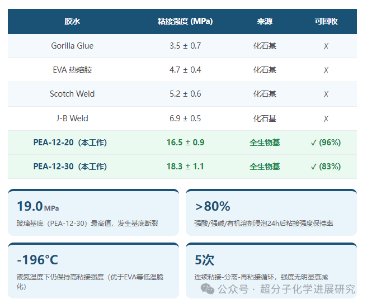Image resolution: width=367 pixels, height=304 pixels.
Task: Click the 5次 stat heading
Action: click(x=204, y=260)
